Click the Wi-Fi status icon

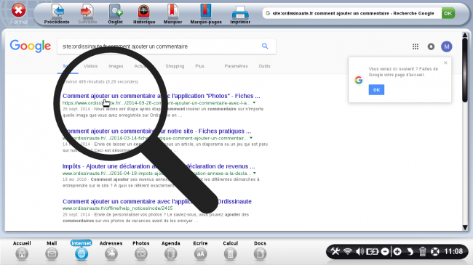pyautogui.click(x=348, y=251)
